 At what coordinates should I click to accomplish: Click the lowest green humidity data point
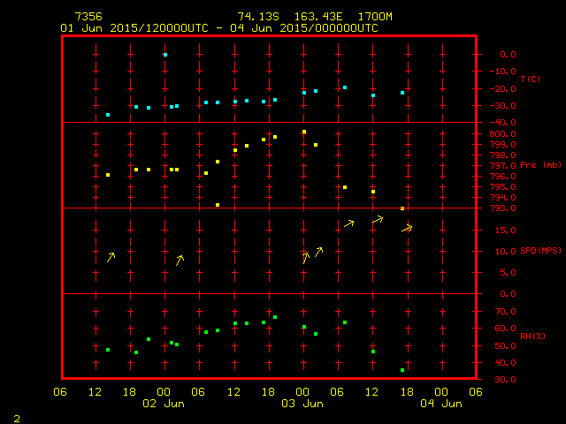pos(402,370)
